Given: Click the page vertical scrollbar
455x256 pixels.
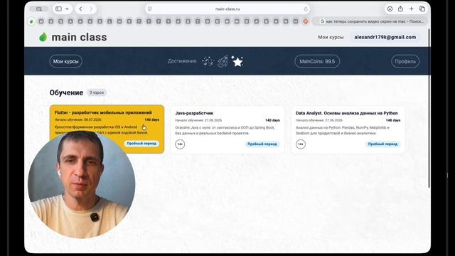Looking at the screenshot, I should (x=429, y=108).
